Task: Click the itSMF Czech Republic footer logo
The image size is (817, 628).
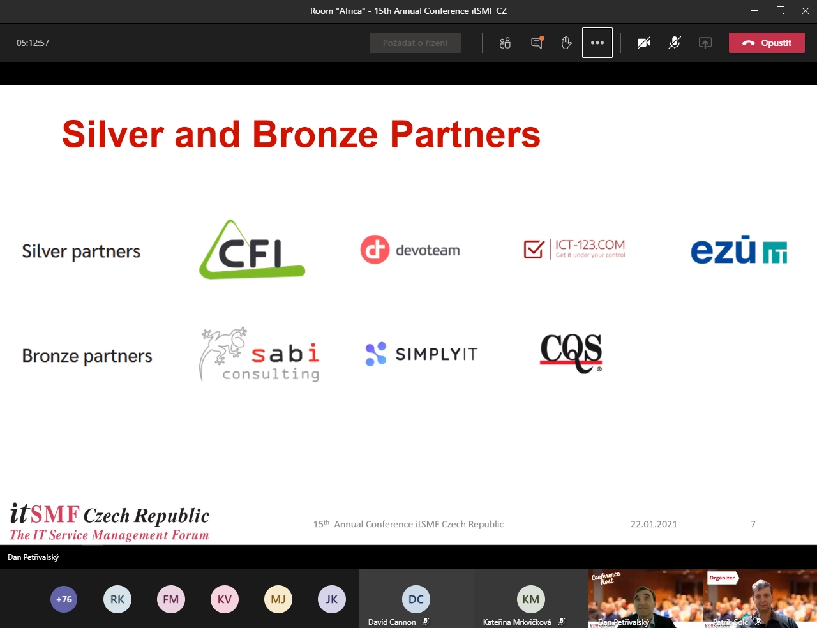Action: point(109,522)
